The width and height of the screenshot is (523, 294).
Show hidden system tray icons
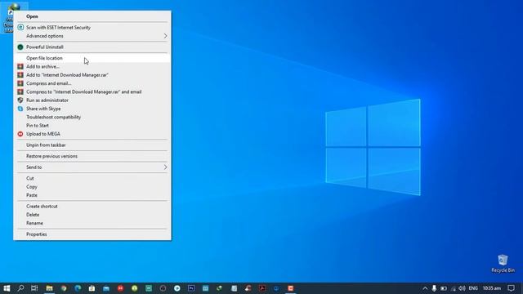point(425,288)
